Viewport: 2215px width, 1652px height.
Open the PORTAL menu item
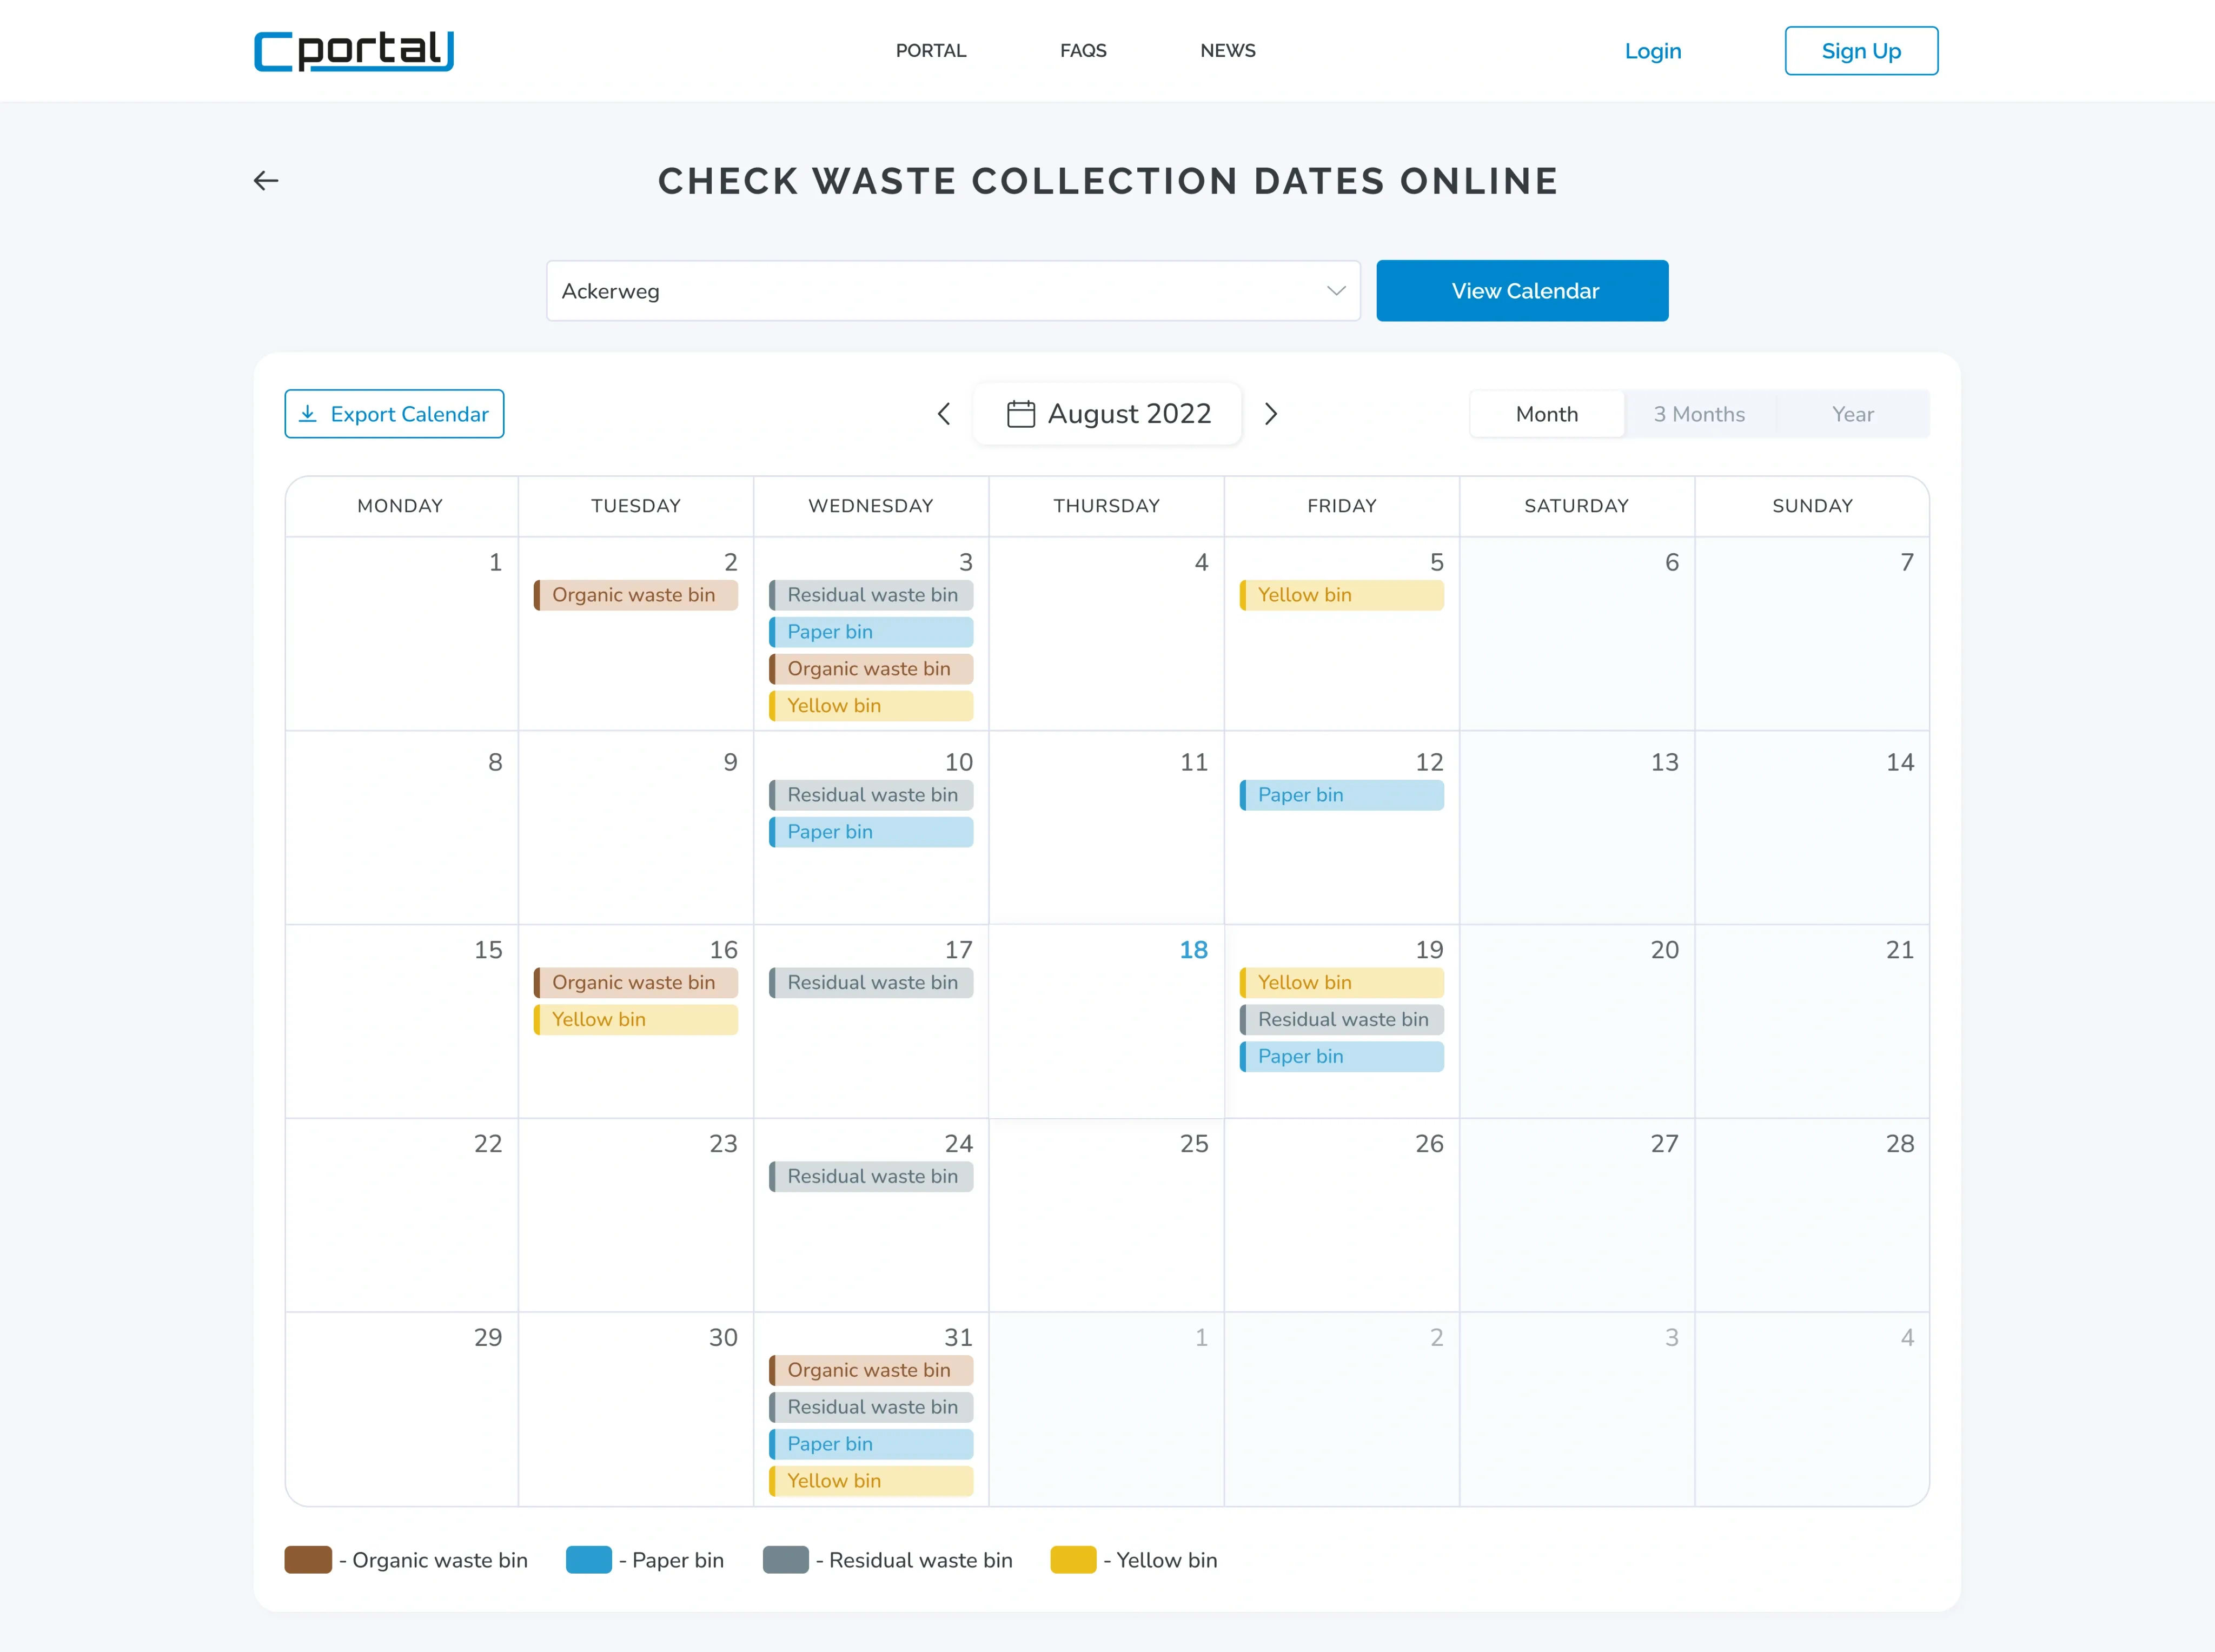930,51
